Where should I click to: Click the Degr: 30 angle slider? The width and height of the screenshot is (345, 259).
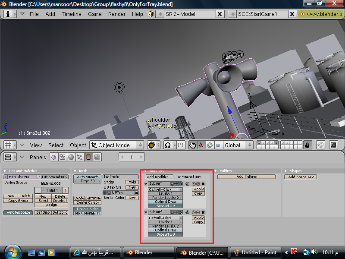pos(88,181)
